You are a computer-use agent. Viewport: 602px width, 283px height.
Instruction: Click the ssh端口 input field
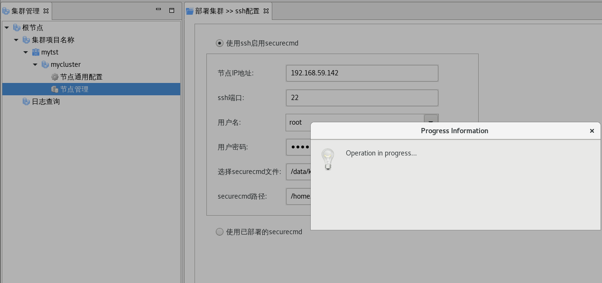click(361, 98)
